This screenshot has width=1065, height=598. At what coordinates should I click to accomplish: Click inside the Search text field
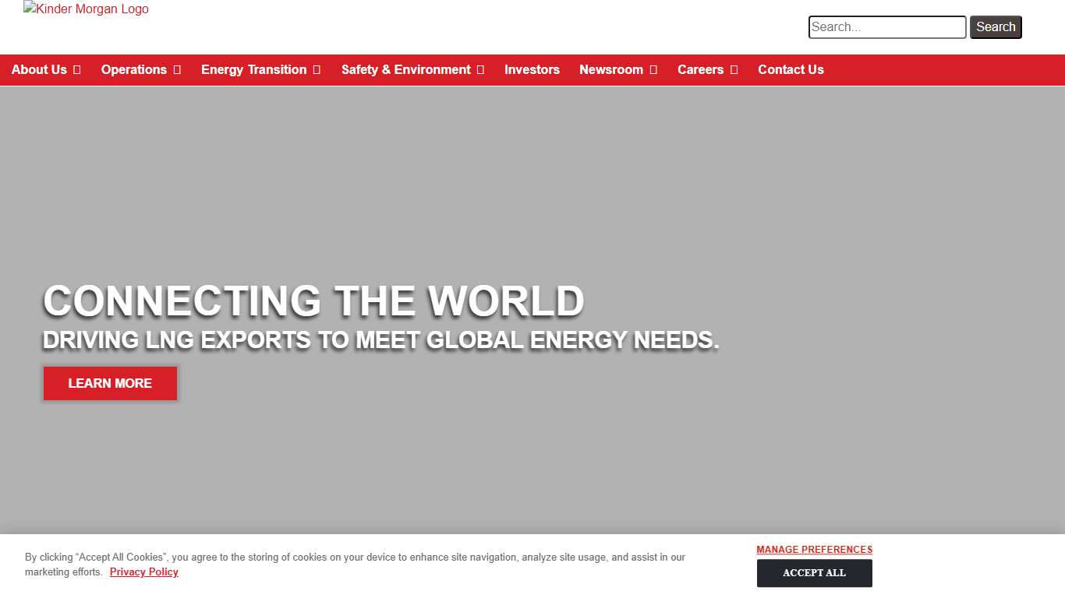point(886,26)
